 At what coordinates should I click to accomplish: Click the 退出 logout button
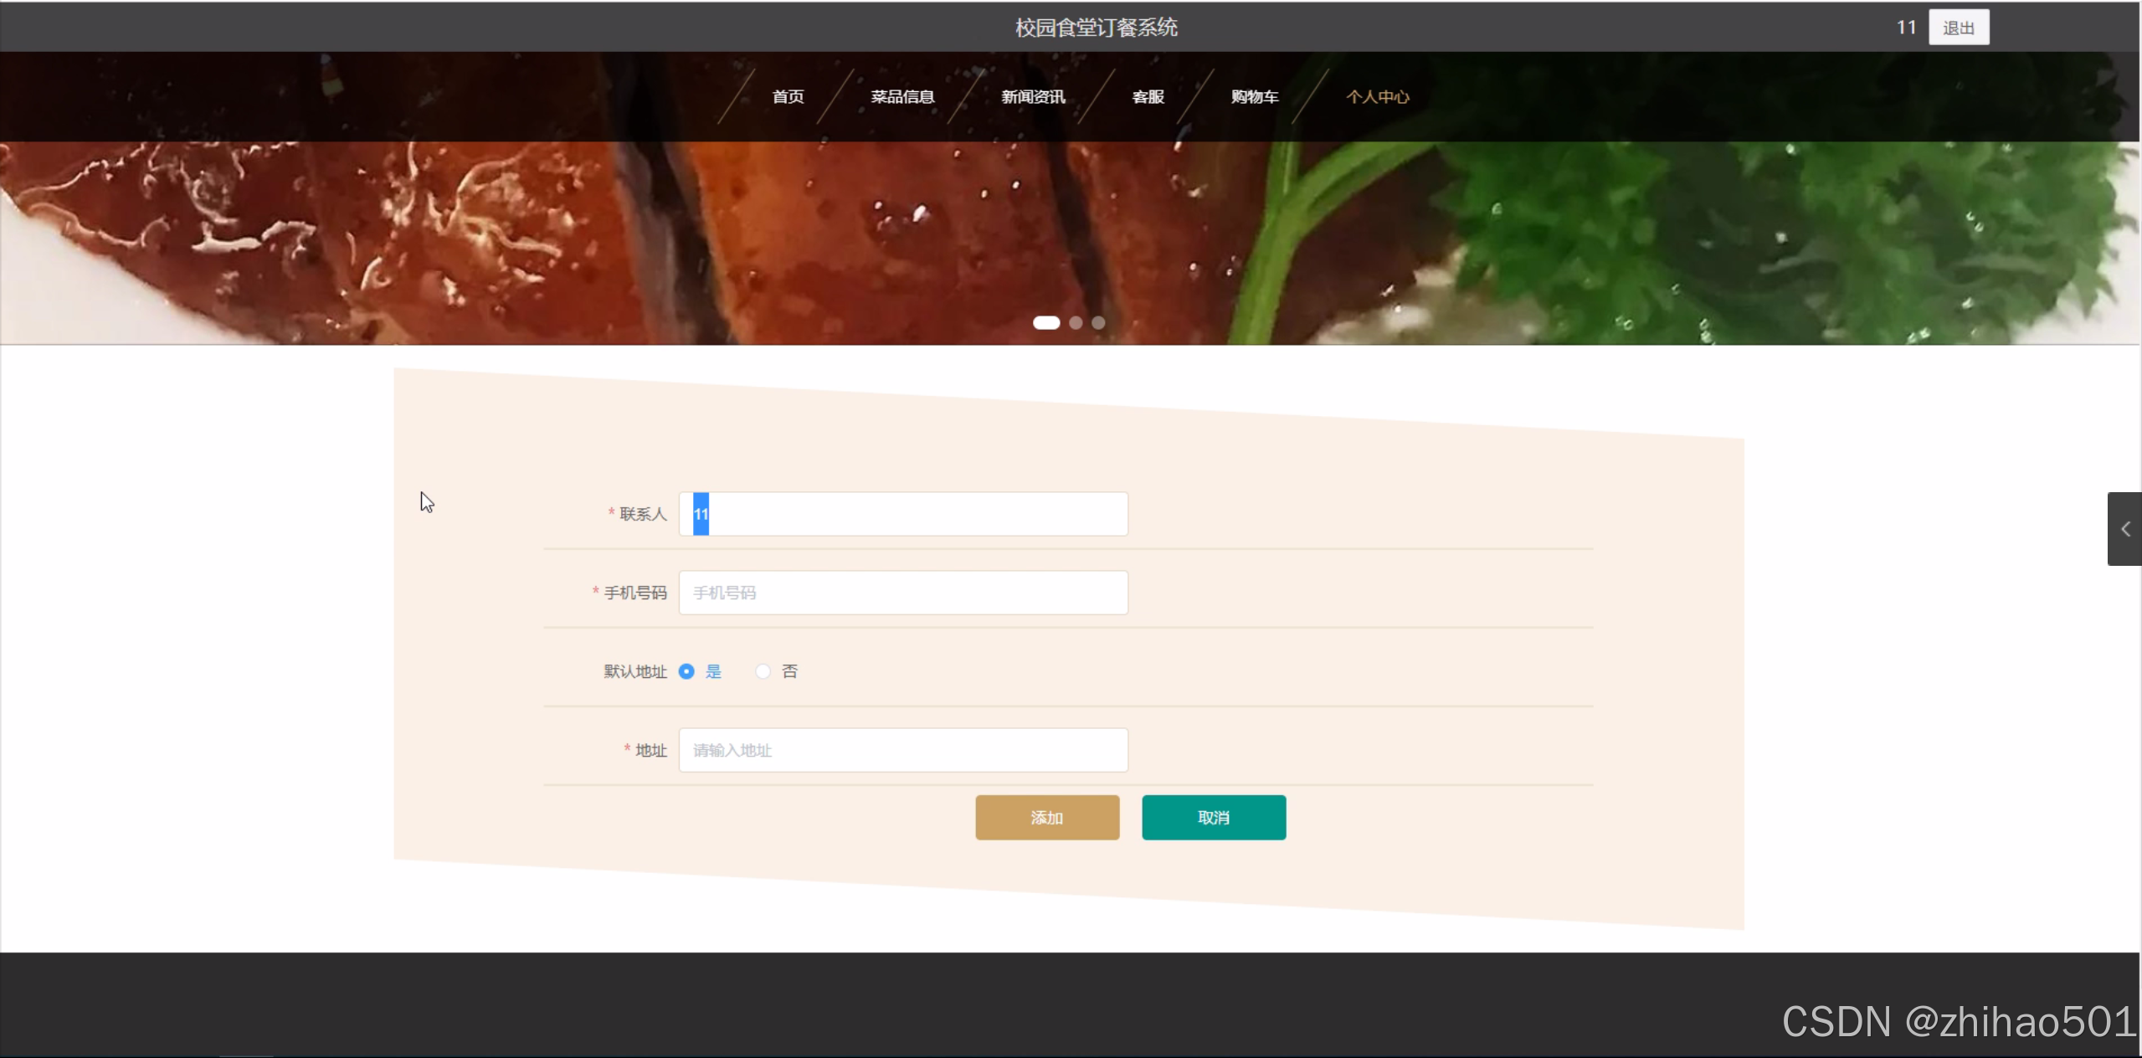(x=1959, y=28)
